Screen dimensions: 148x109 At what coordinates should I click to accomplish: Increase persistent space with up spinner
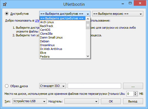click(135, 93)
